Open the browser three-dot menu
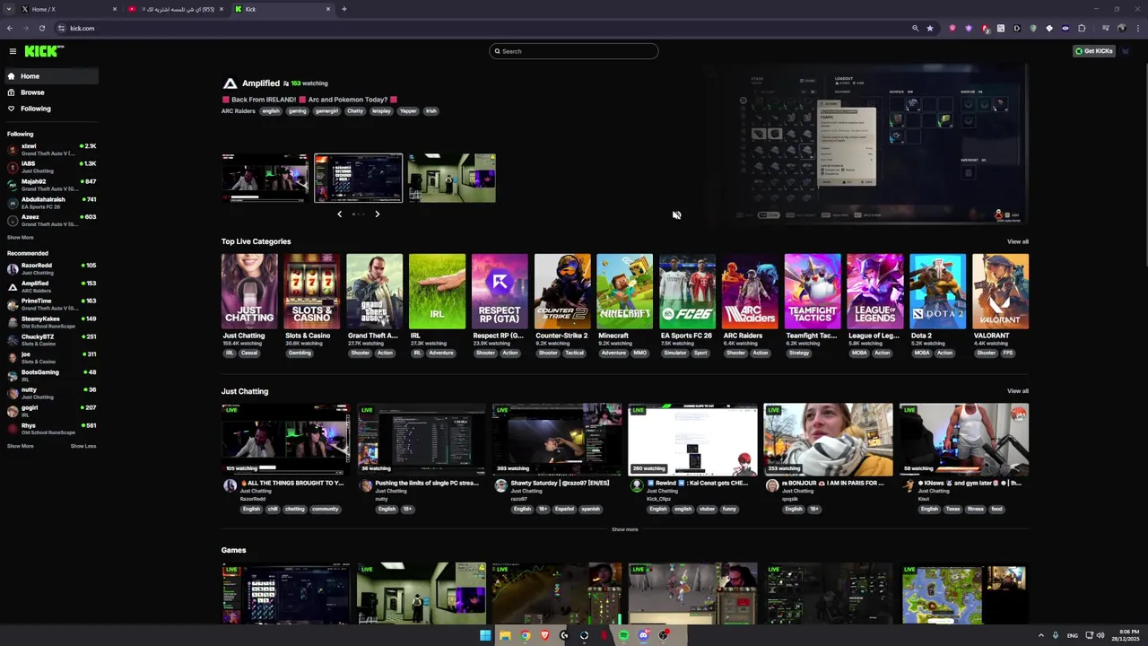1148x646 pixels. [1137, 28]
